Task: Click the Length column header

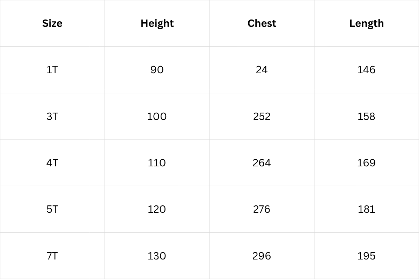Action: click(x=367, y=23)
